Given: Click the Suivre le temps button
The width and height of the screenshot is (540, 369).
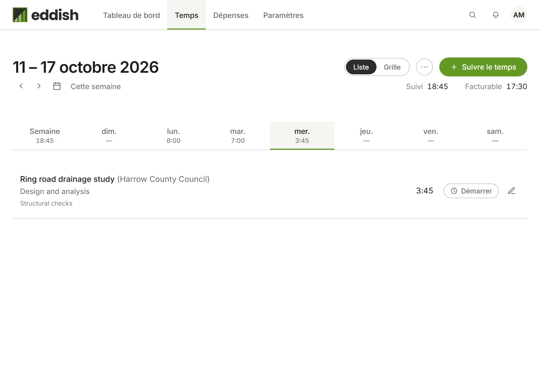Looking at the screenshot, I should coord(483,67).
